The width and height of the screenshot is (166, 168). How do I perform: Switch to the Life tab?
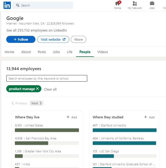pos(69,52)
